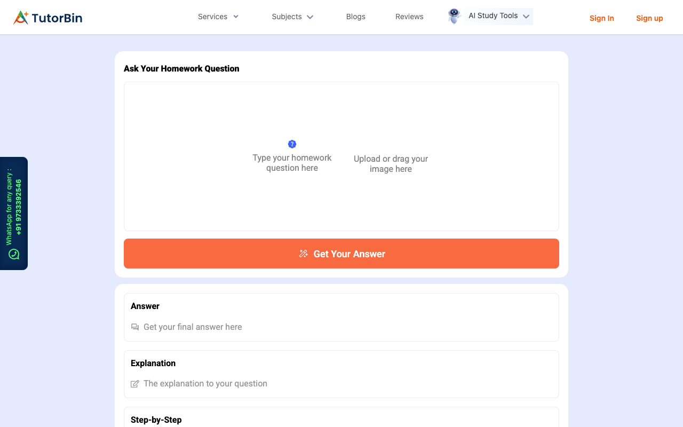Click the blue question mark badge icon
The image size is (683, 427).
(x=292, y=144)
